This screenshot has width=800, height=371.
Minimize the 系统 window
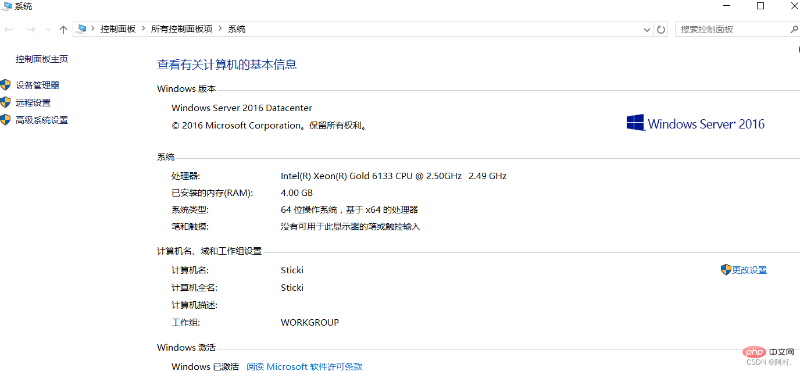(727, 6)
